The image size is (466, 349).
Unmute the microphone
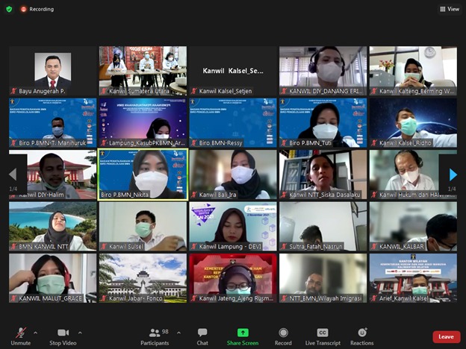(x=20, y=335)
